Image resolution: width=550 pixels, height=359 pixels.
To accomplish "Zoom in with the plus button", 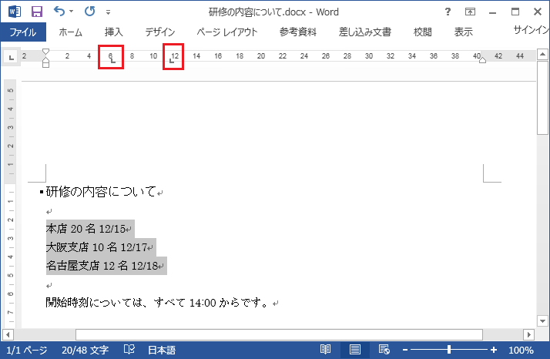I will (494, 350).
